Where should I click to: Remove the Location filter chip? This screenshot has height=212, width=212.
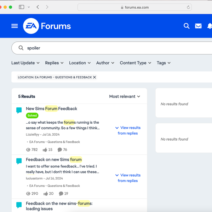point(94,77)
